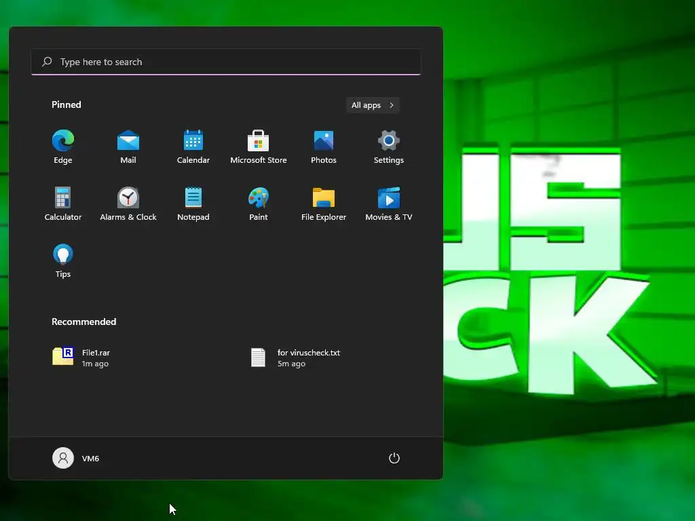The width and height of the screenshot is (695, 521).
Task: Launch Alarms & Clock
Action: tap(128, 204)
